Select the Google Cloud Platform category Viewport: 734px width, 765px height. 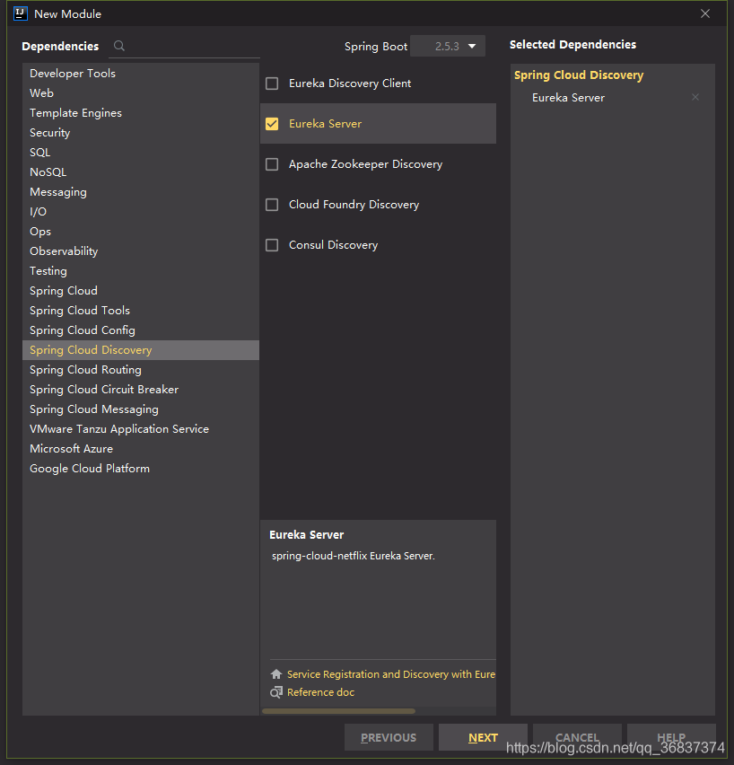click(x=141, y=469)
